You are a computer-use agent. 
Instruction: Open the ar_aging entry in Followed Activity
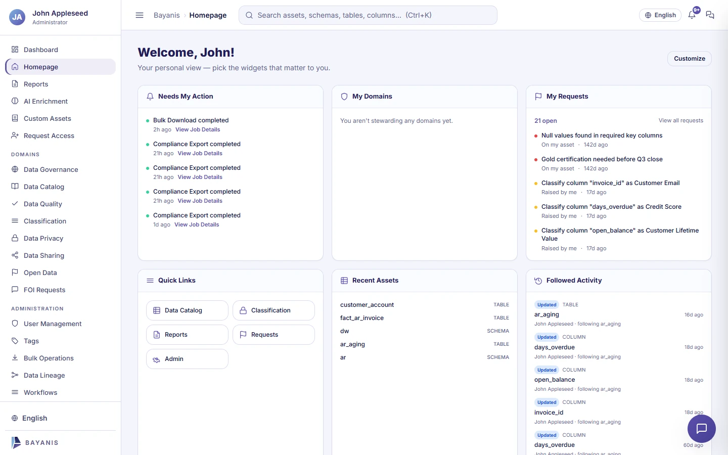click(547, 314)
